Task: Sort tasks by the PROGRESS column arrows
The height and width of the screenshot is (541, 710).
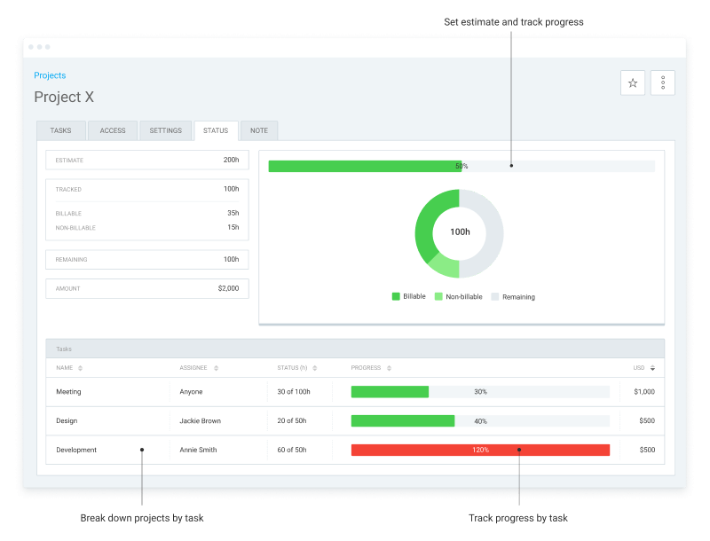Action: (x=389, y=368)
